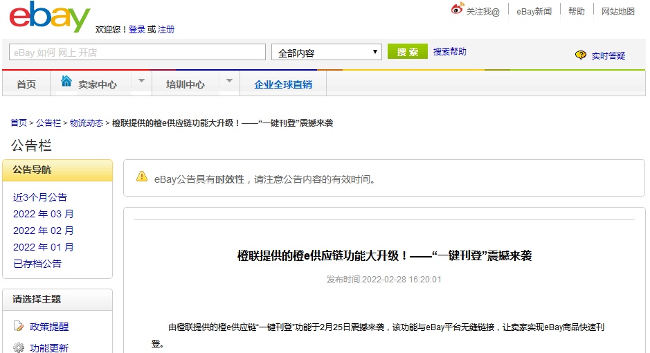Open the 2022 年 02 月 announcements
Viewport: 650px width, 353px height.
point(44,230)
